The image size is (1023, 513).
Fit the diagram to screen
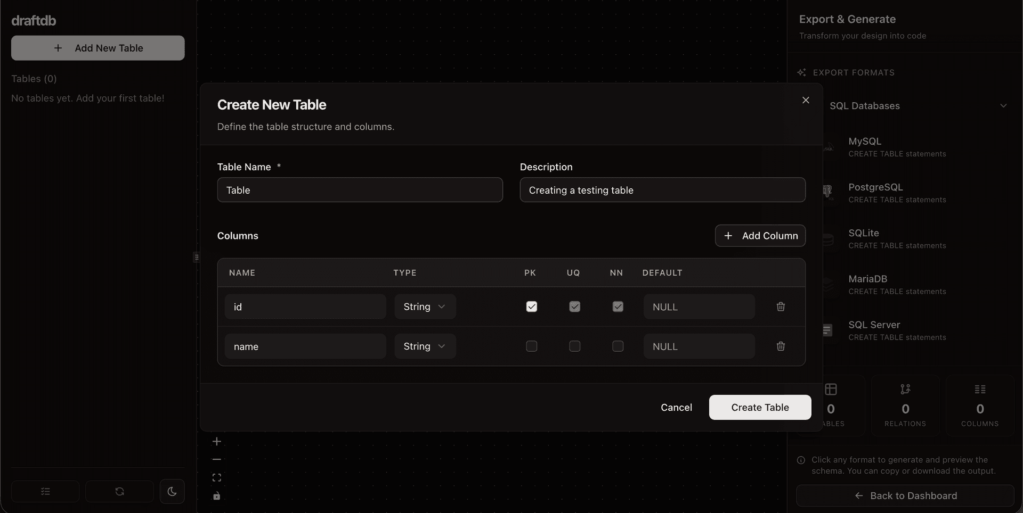coord(216,477)
